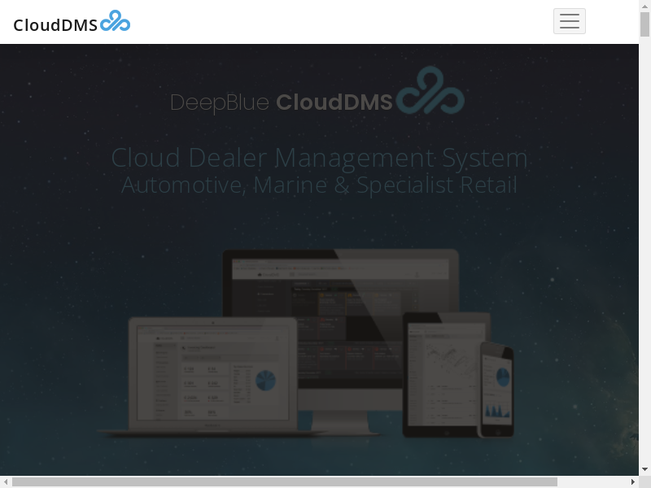Click the horizontal scrollbar thumb
This screenshot has width=651, height=488.
(285, 481)
